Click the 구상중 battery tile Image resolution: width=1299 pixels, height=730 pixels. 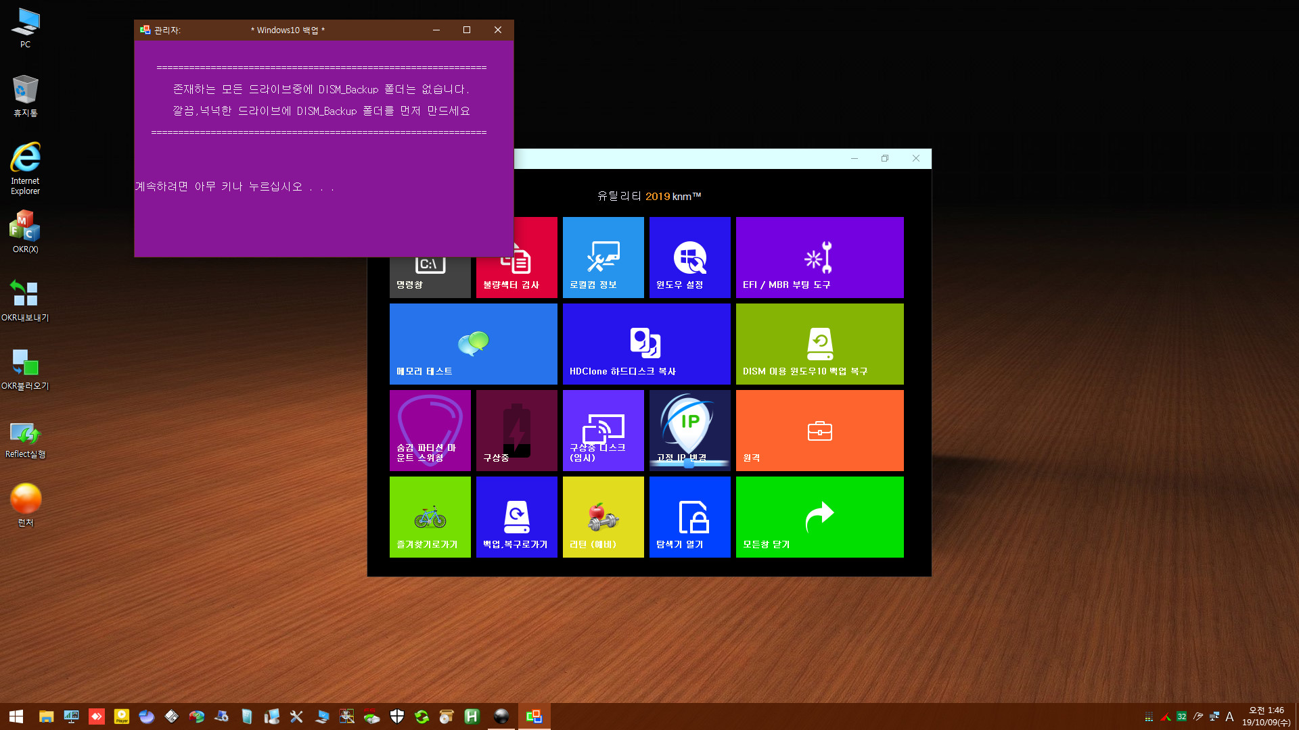tap(516, 431)
